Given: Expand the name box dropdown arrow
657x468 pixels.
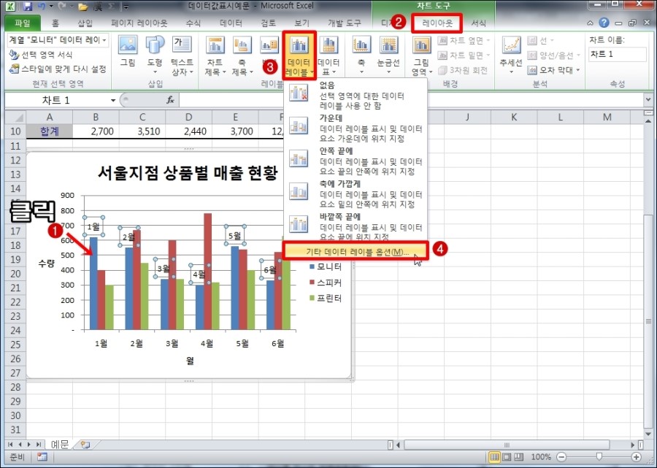Looking at the screenshot, I should pos(113,100).
